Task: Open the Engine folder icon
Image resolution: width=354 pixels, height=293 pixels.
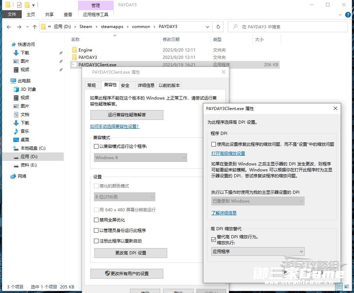Action: [74, 50]
